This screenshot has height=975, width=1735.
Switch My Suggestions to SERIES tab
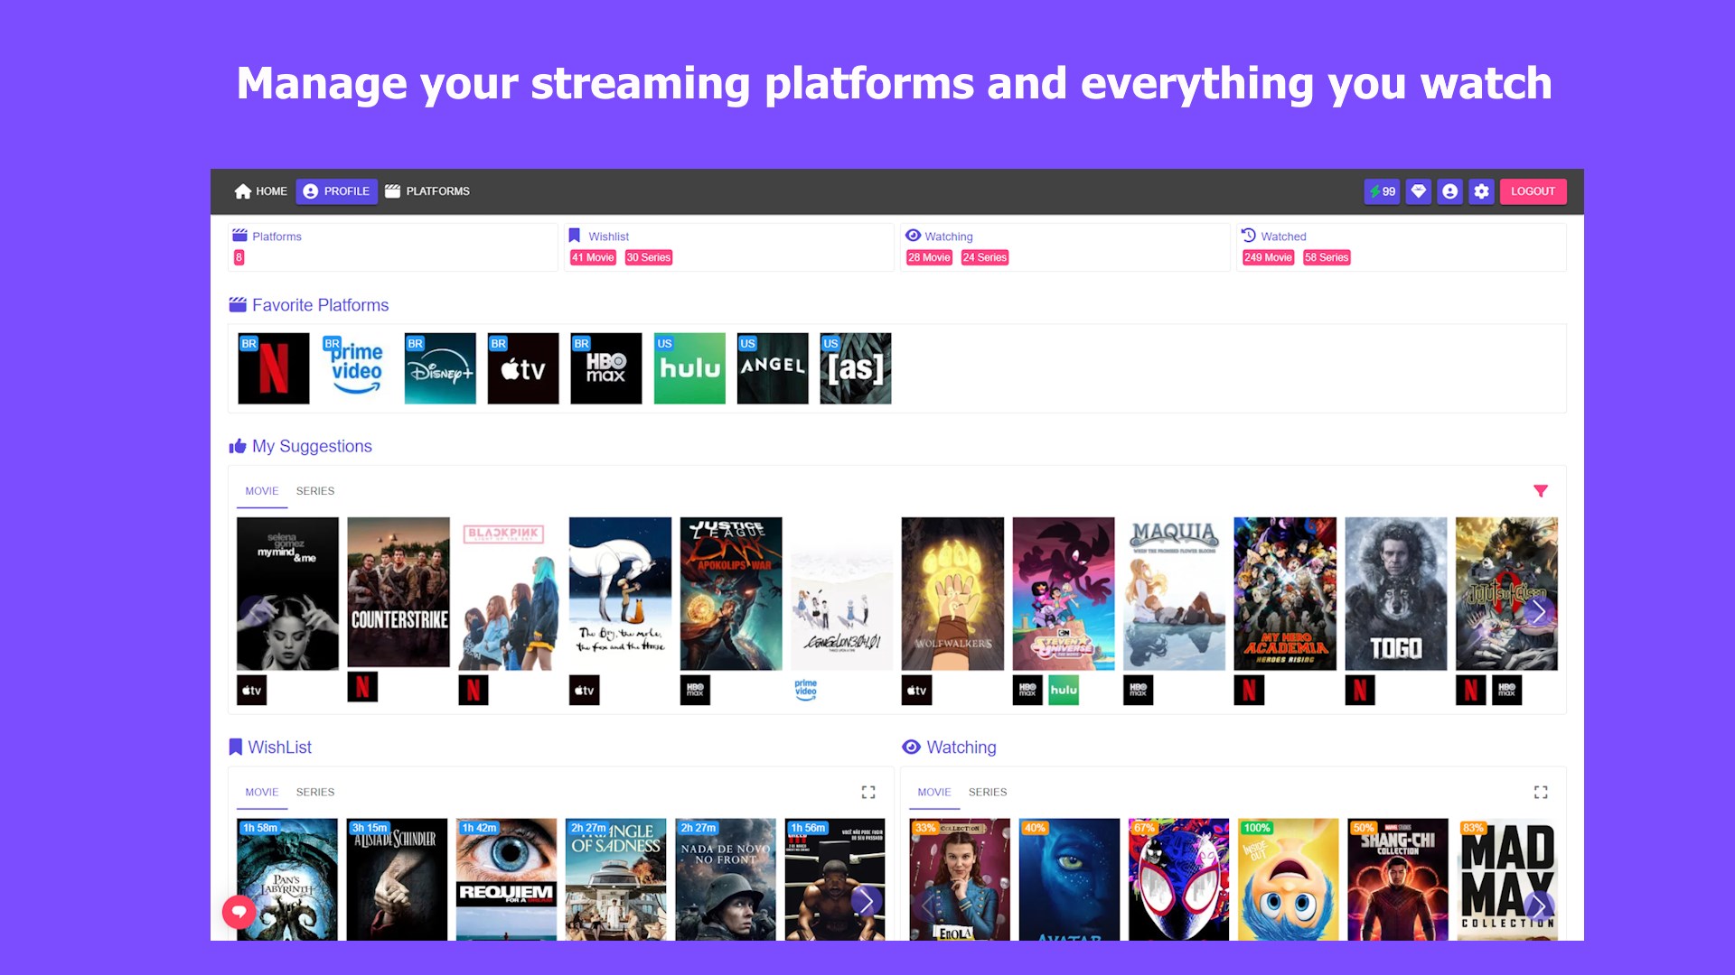click(315, 491)
